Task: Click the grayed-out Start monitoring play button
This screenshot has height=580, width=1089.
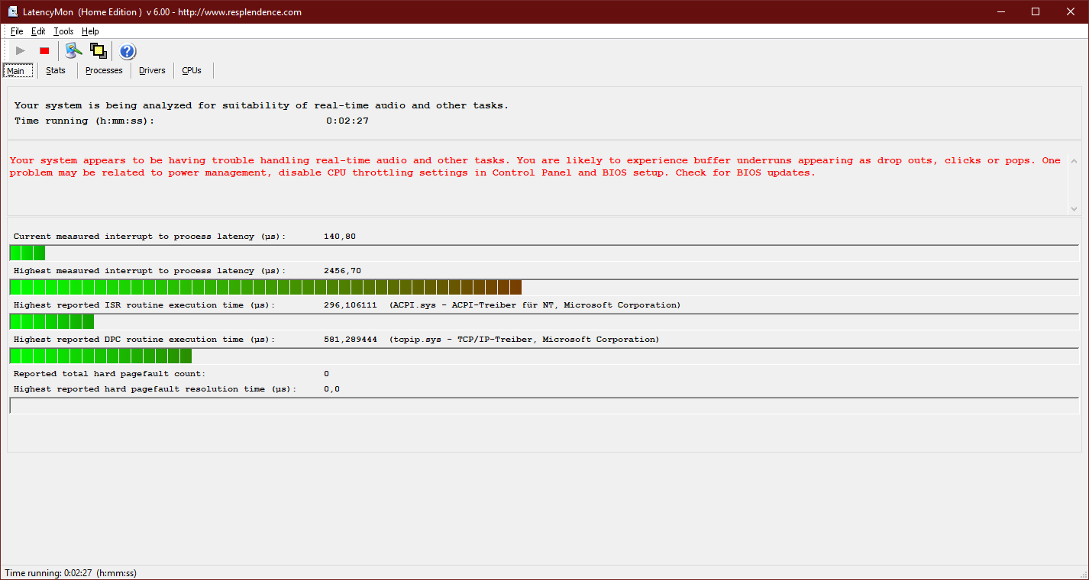Action: click(x=21, y=51)
